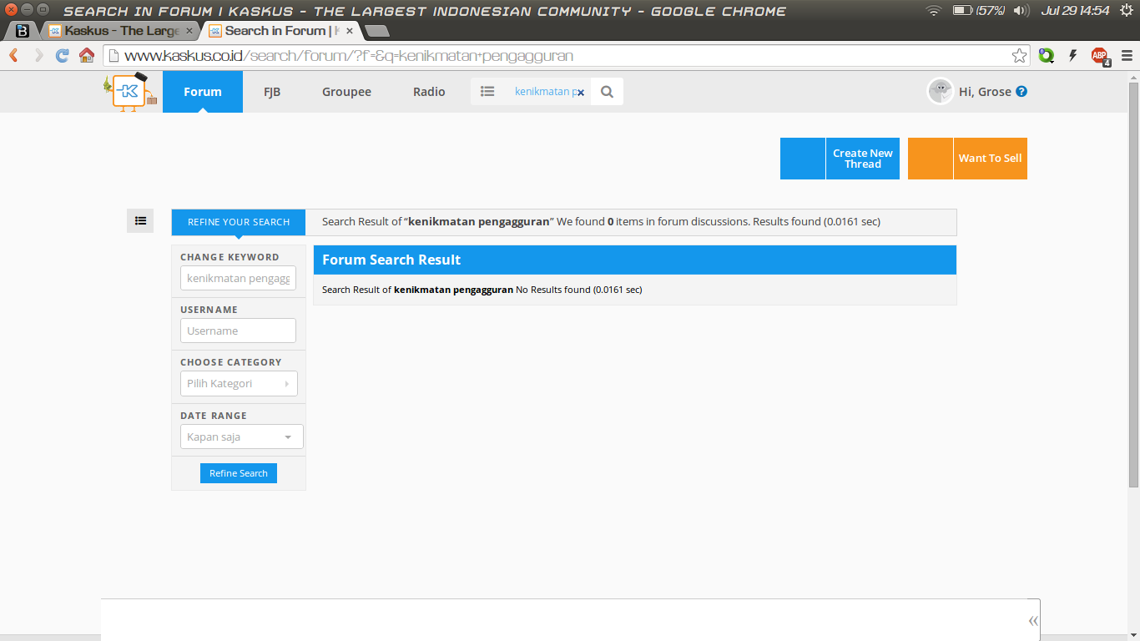Open the Groupee navigation item
This screenshot has height=641, width=1140.
(346, 92)
